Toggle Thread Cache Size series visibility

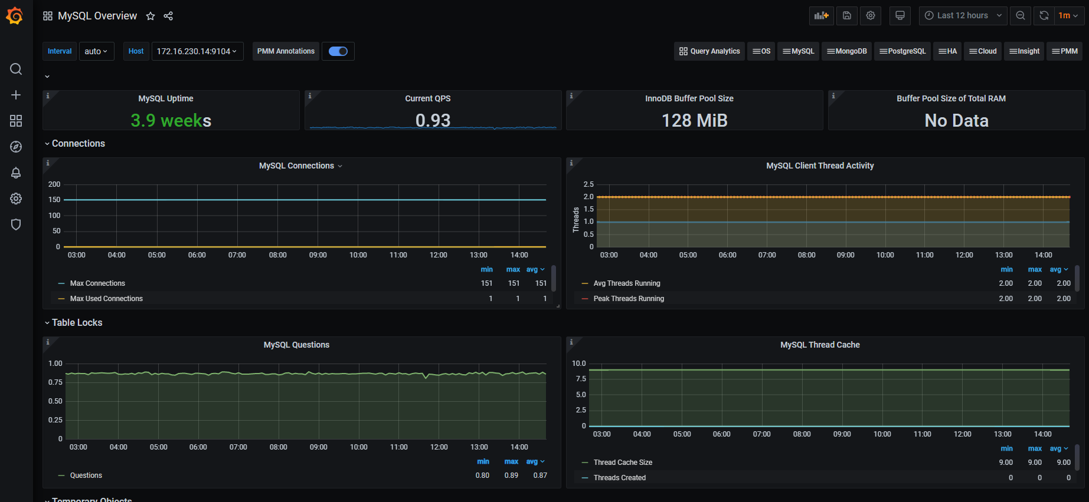(622, 463)
